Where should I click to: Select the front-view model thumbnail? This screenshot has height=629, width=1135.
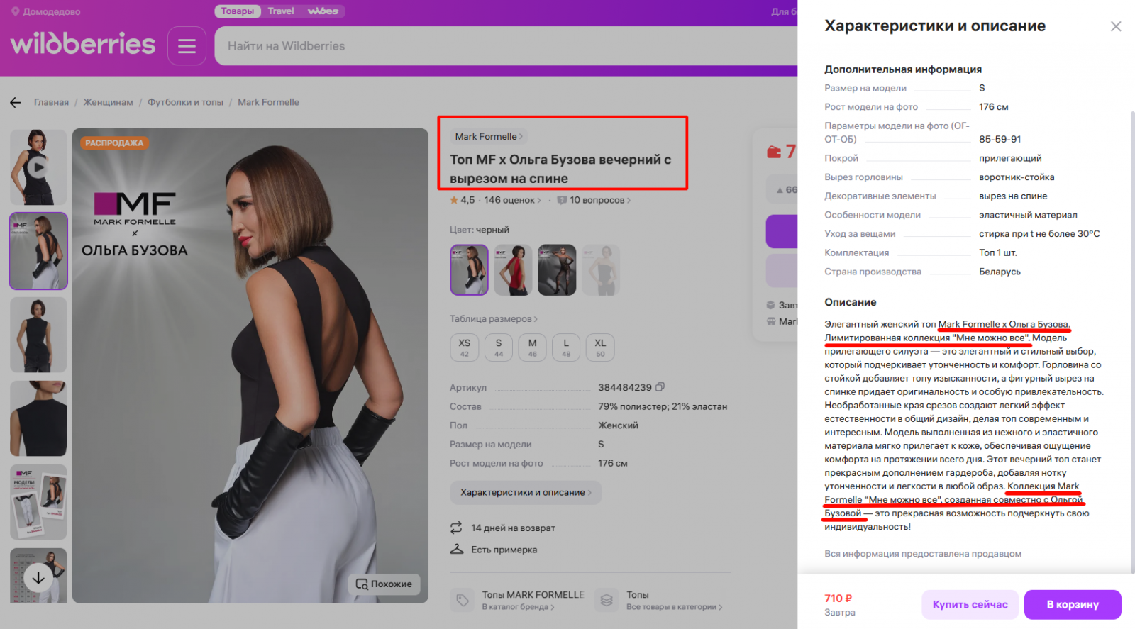(x=38, y=335)
